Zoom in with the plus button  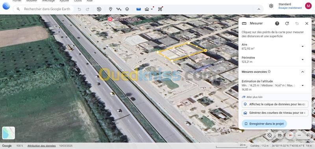click(308, 135)
